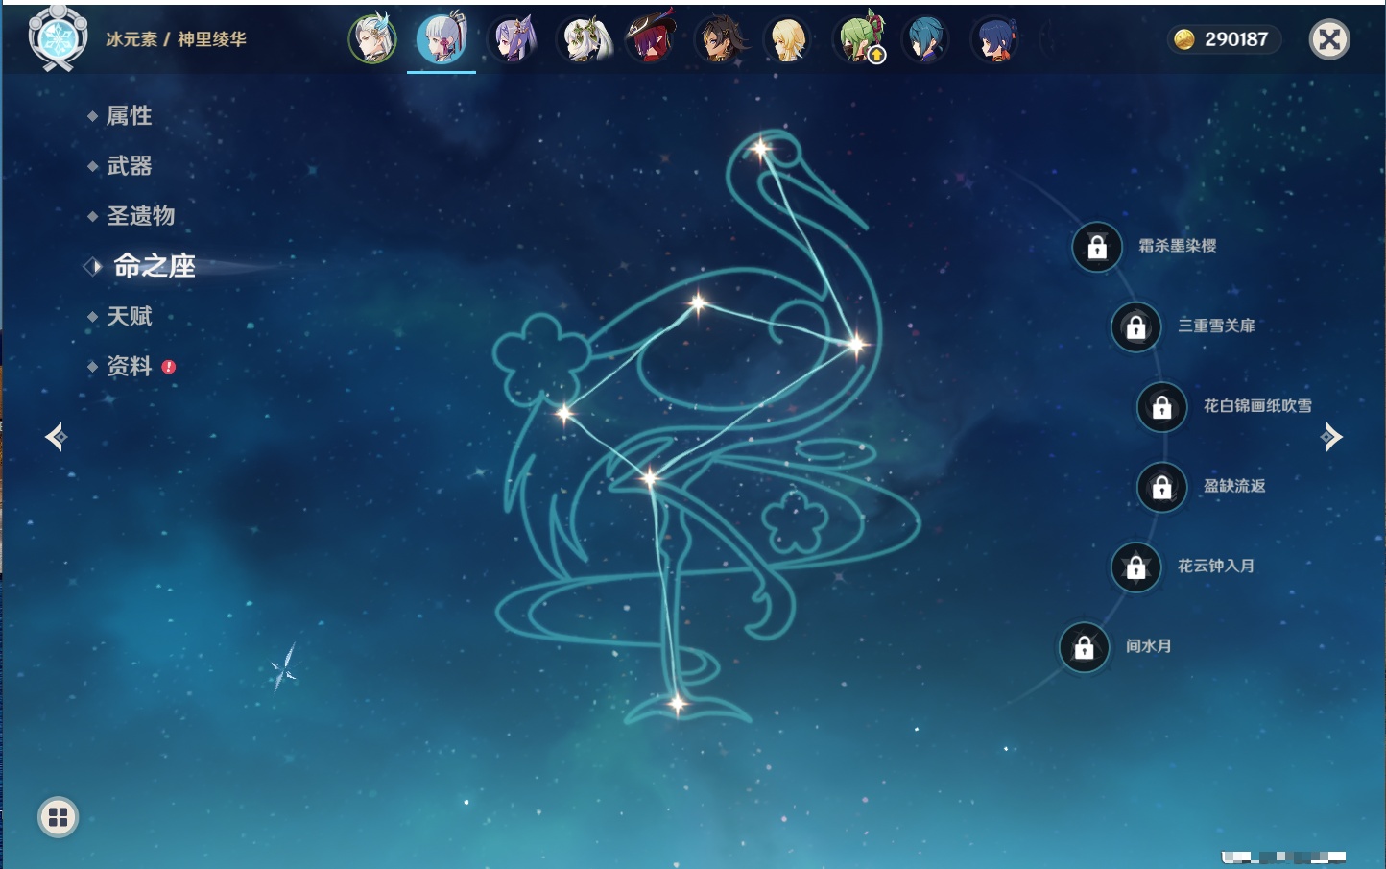Select the Kamisato Ayaka avatar
The height and width of the screenshot is (869, 1386).
442,39
